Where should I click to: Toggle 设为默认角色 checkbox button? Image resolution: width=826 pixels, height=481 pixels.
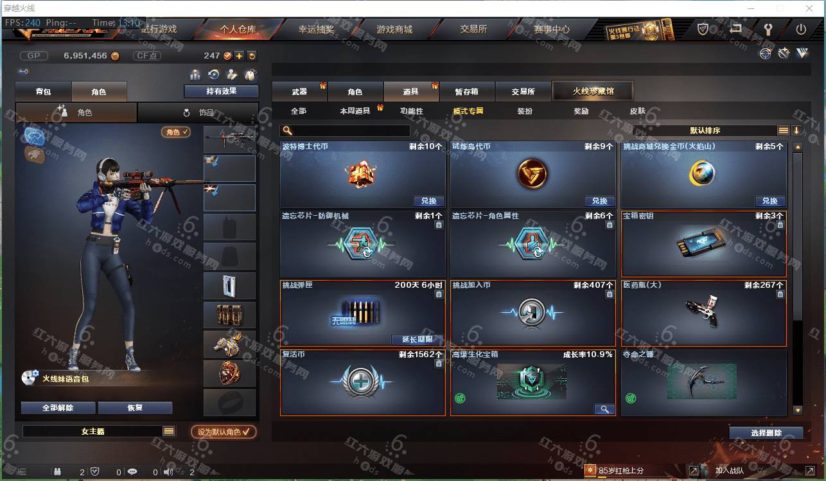[224, 432]
